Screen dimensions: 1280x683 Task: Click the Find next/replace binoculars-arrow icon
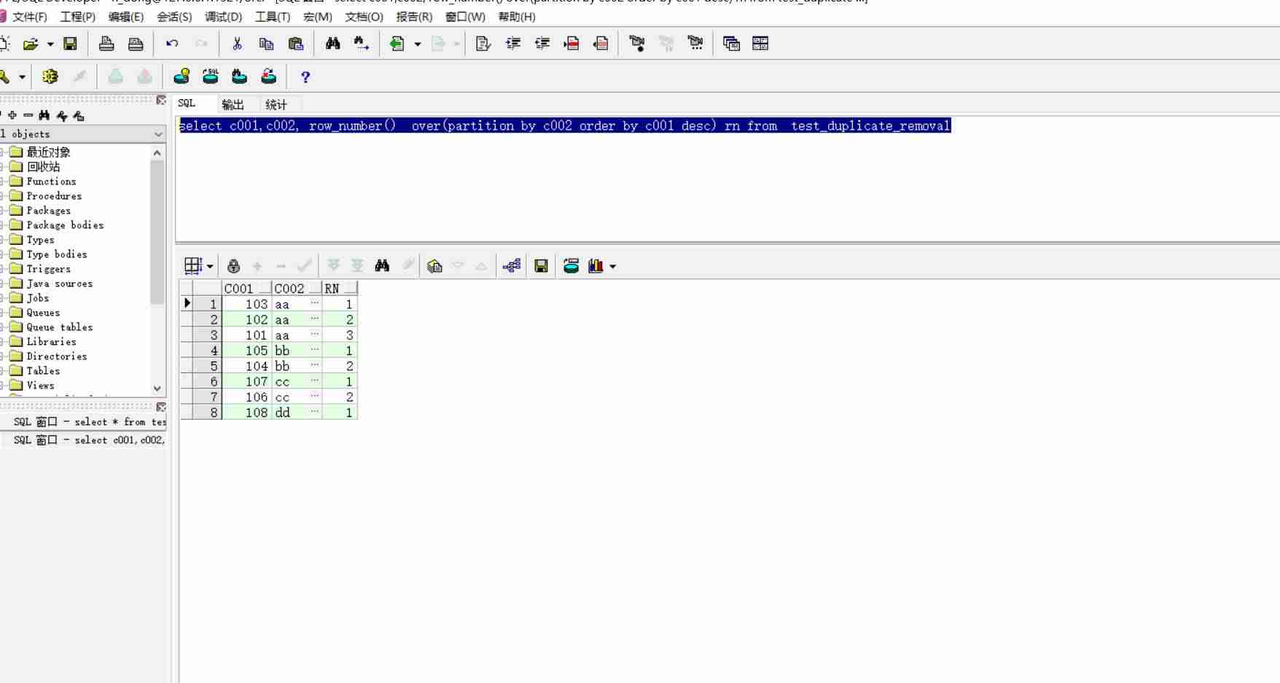click(362, 44)
